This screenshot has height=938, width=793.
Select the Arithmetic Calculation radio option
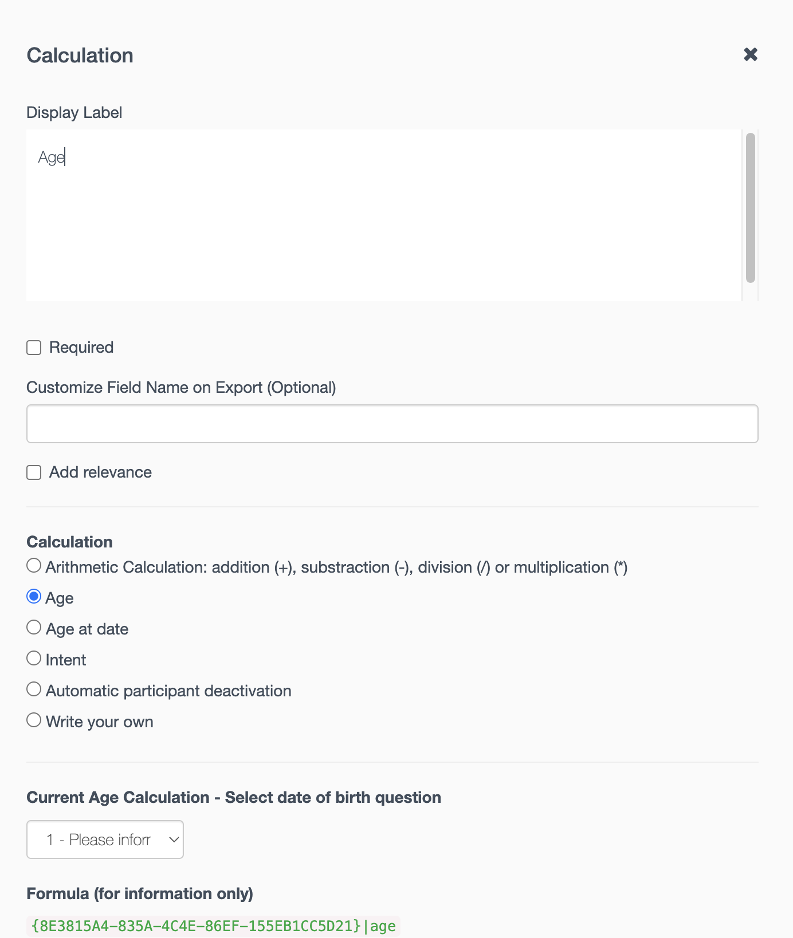tap(34, 566)
